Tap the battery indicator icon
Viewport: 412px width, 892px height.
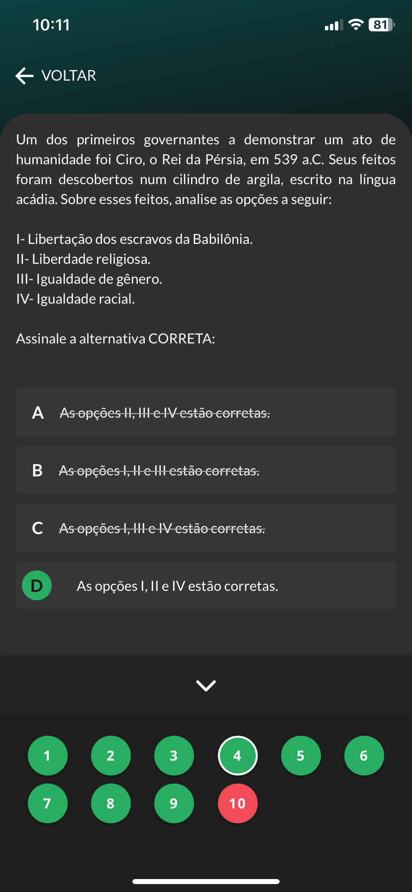pos(381,25)
